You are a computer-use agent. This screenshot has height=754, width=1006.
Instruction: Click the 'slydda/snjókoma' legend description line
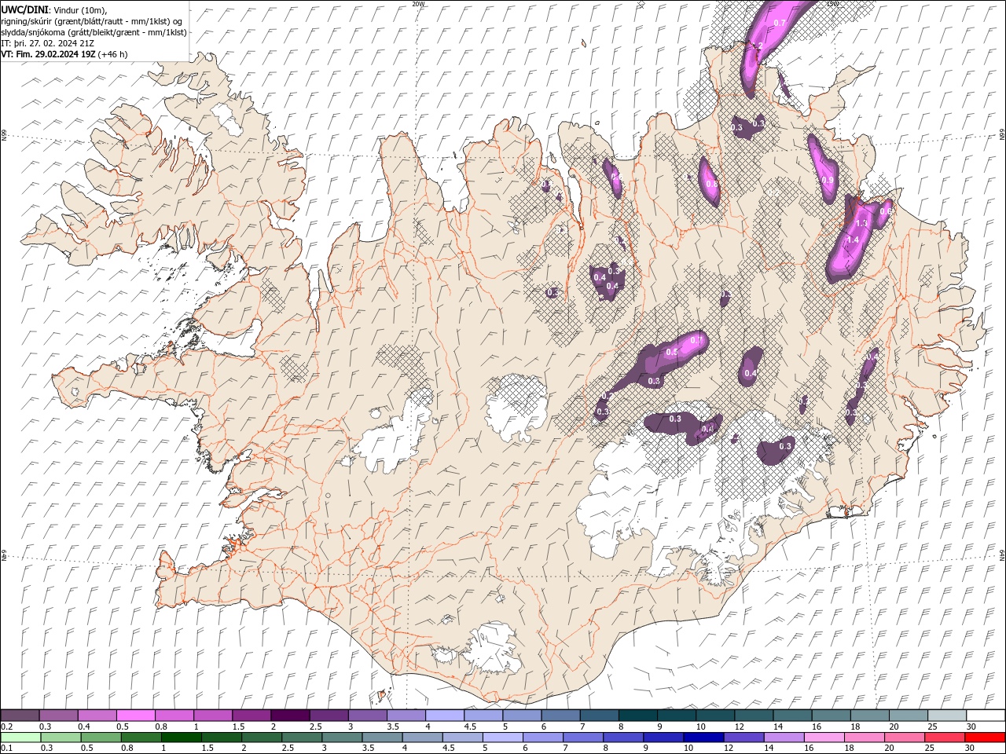click(94, 31)
